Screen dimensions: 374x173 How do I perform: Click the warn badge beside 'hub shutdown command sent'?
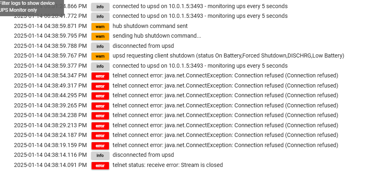(x=100, y=26)
